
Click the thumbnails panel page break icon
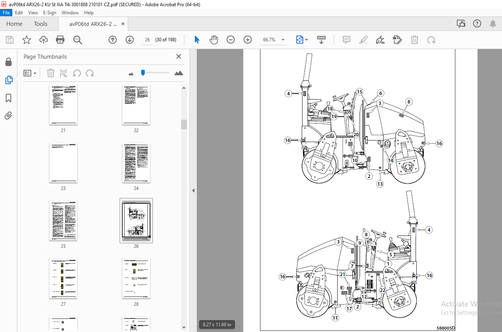64,73
